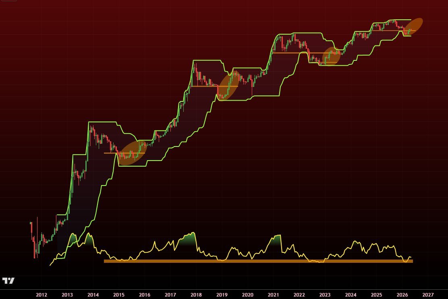The image size is (448, 299).
Task: Click the 2018 label on time axis
Action: click(x=196, y=295)
